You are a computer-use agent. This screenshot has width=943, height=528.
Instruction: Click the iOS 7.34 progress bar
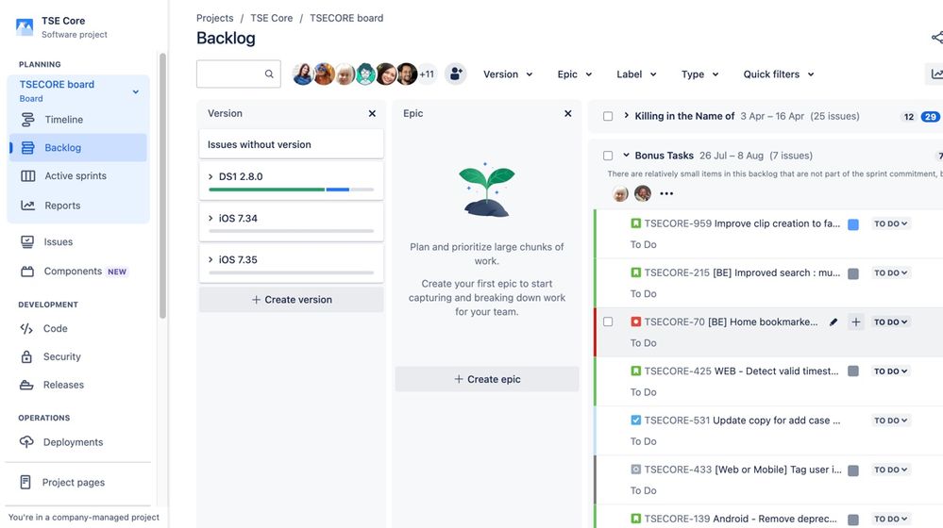tap(291, 231)
